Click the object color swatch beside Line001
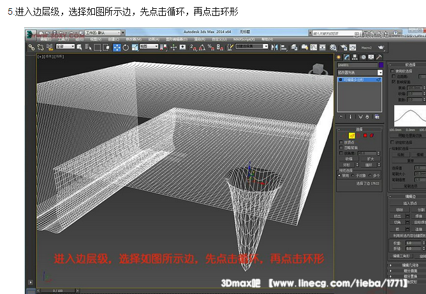Screen dimensions: 426x294 pyautogui.click(x=381, y=65)
